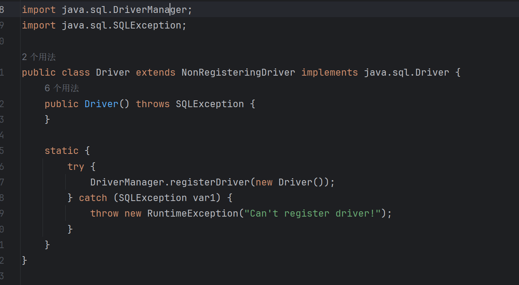Click public keyword on the class declaration line
The height and width of the screenshot is (285, 519).
39,73
